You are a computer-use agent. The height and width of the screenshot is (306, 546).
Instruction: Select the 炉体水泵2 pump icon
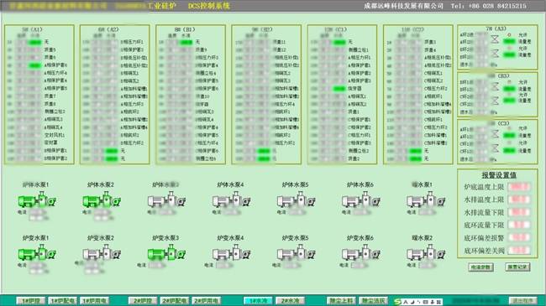click(x=102, y=200)
